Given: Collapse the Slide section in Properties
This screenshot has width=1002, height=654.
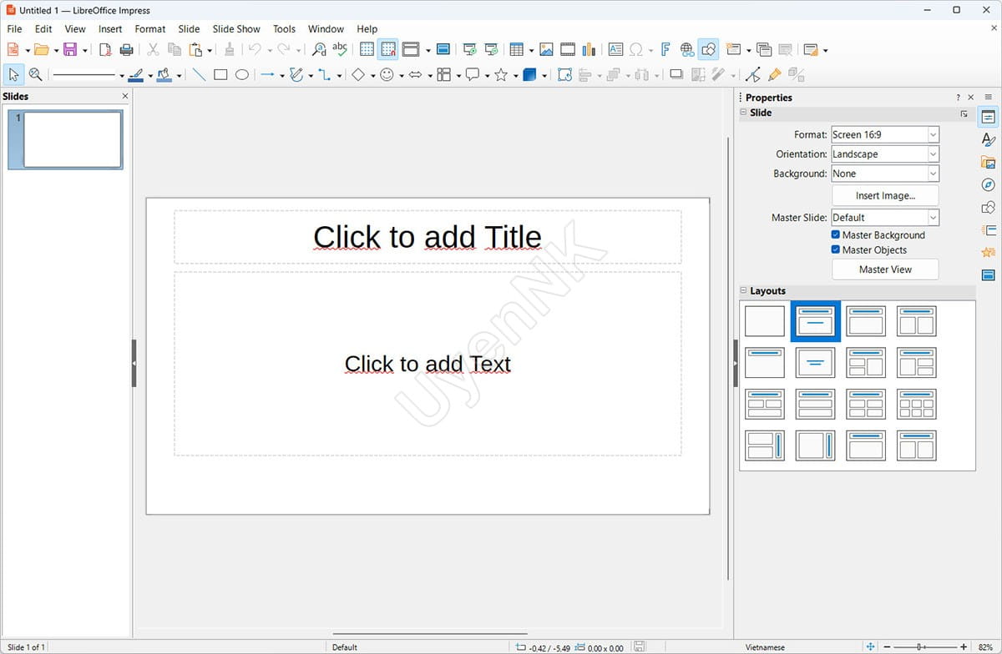Looking at the screenshot, I should pos(743,113).
